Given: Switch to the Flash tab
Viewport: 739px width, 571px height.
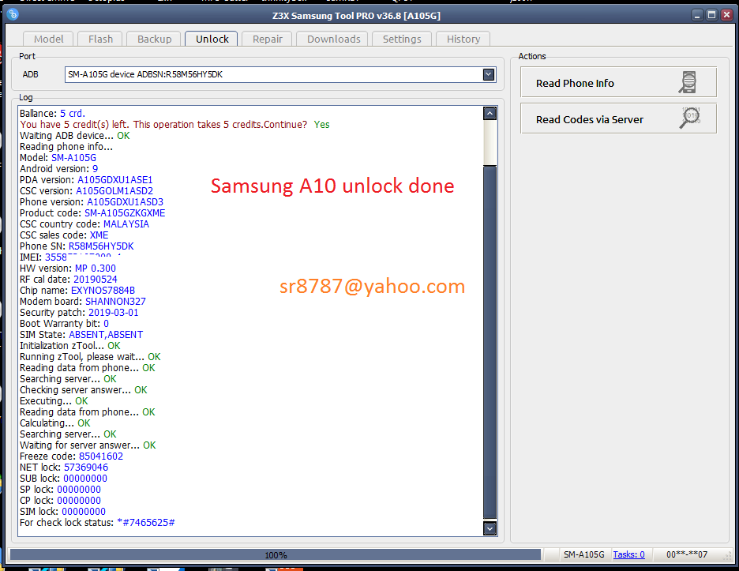Looking at the screenshot, I should pos(100,39).
